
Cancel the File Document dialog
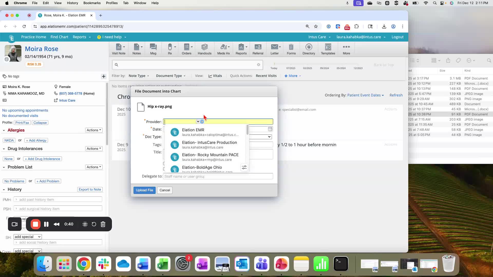tap(165, 190)
